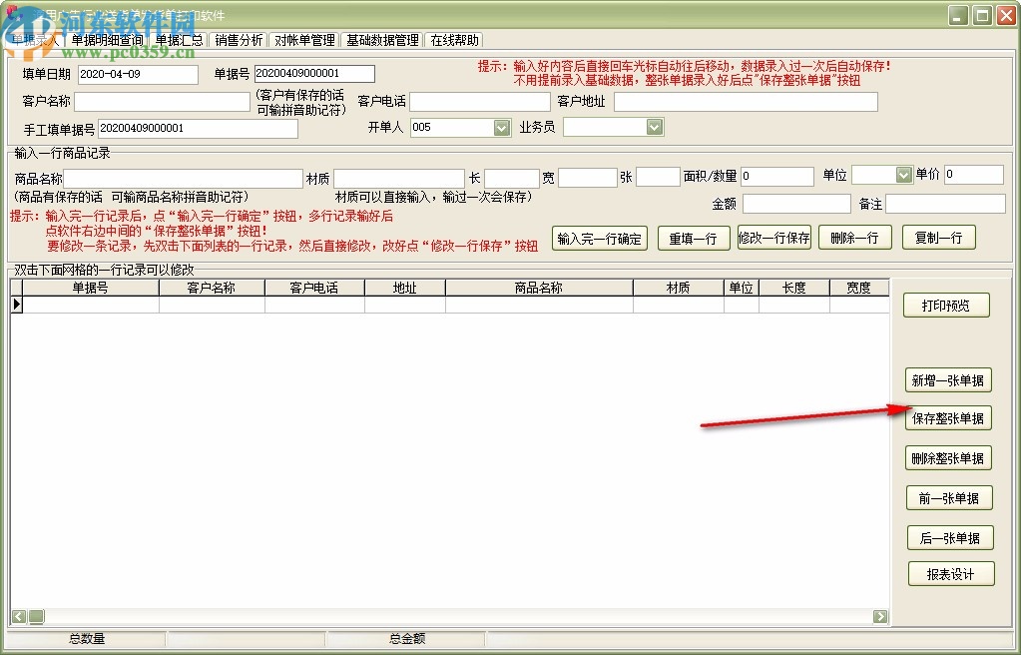Click the 复制一行 button
The width and height of the screenshot is (1021, 655).
(939, 238)
